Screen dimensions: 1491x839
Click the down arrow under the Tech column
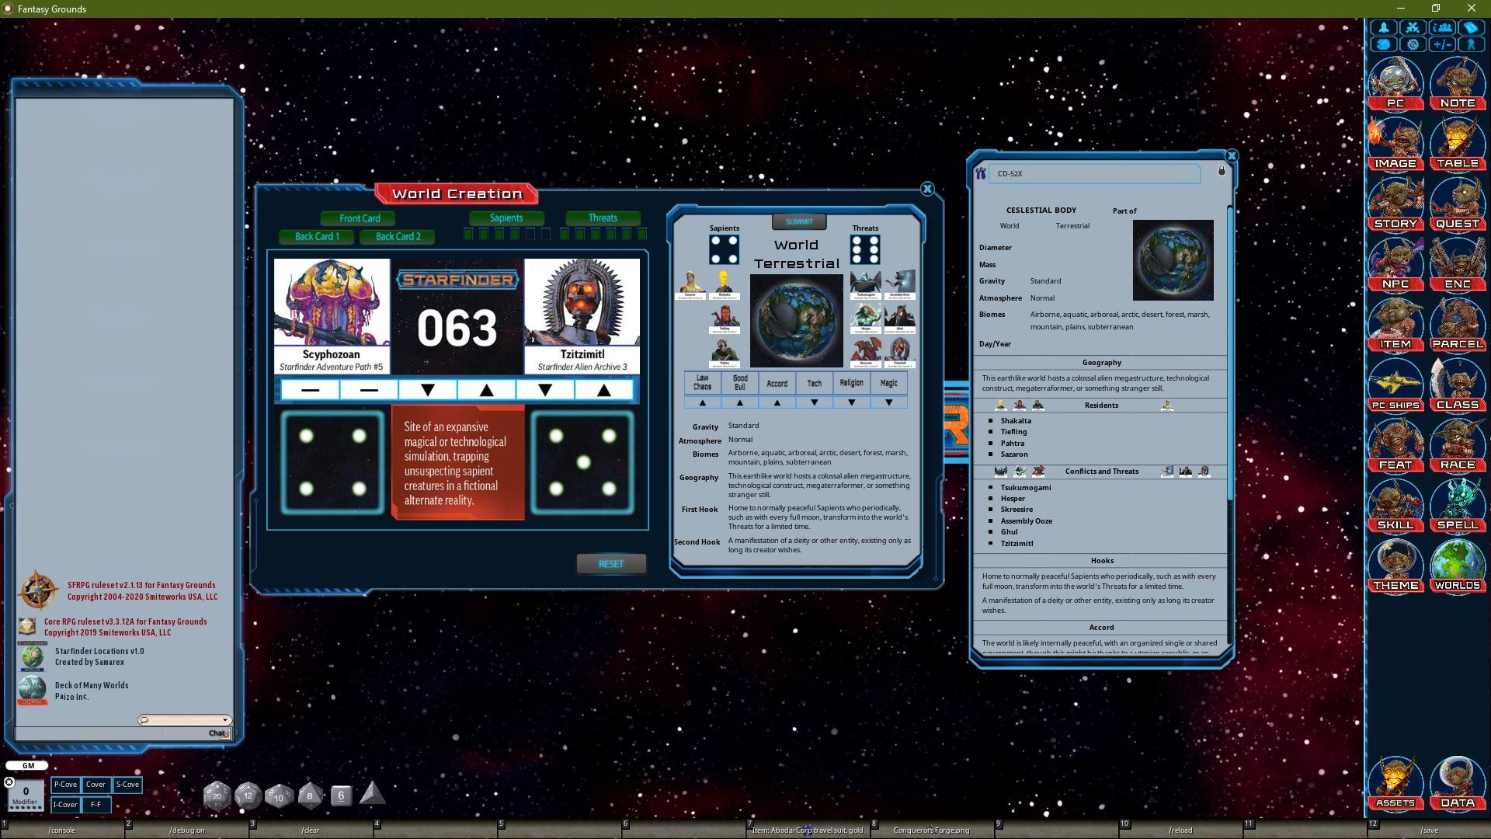click(x=814, y=402)
